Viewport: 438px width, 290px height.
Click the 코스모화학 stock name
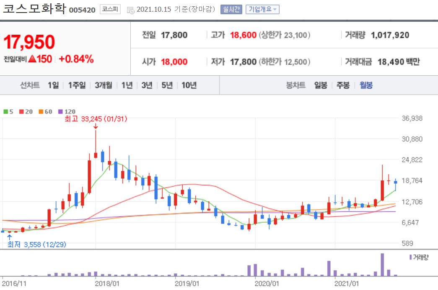(x=34, y=8)
